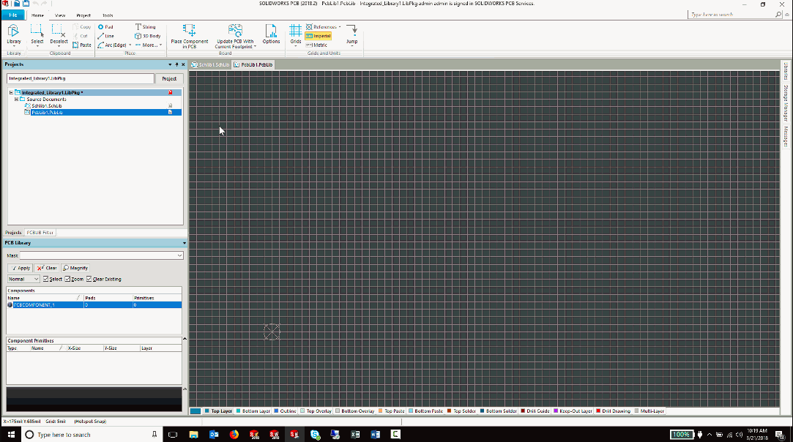The height and width of the screenshot is (442, 793).
Task: Switch to the Schlib1.SchLib tab
Action: (x=211, y=64)
